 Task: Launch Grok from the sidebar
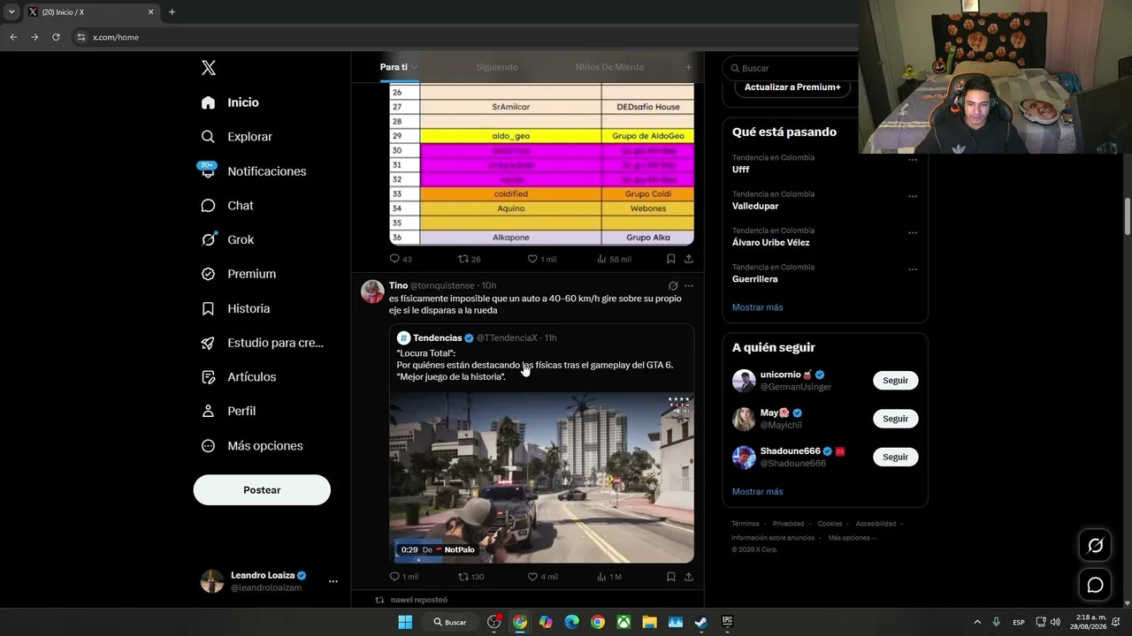click(227, 239)
